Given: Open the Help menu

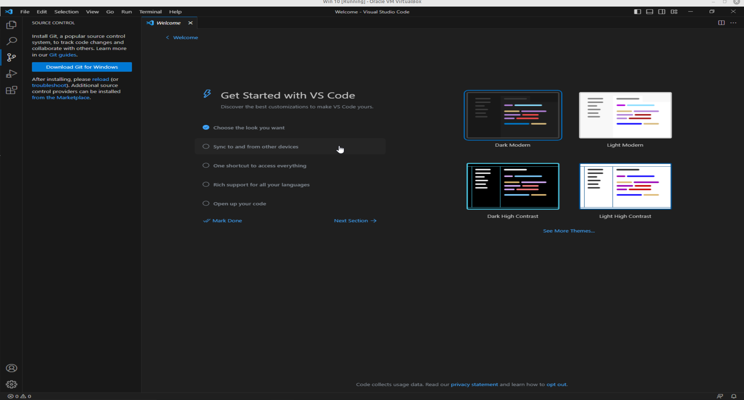Looking at the screenshot, I should (175, 12).
